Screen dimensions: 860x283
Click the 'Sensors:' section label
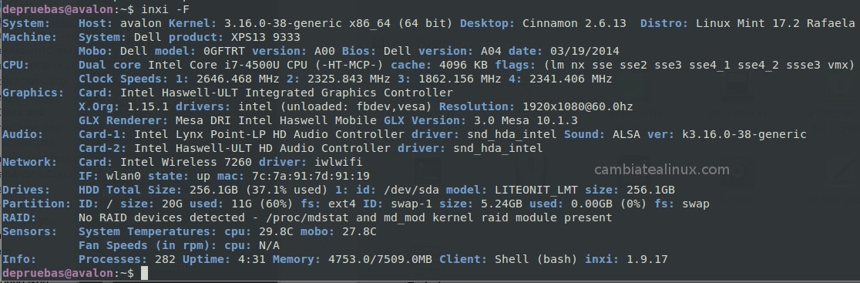coord(29,231)
